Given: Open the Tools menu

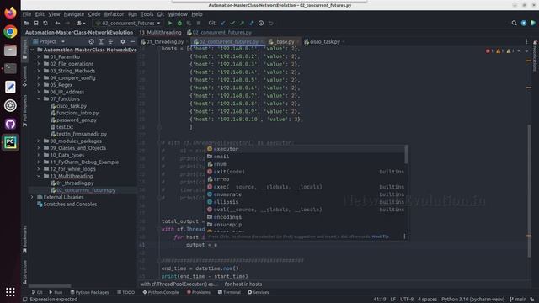Looking at the screenshot, I should 147,14.
